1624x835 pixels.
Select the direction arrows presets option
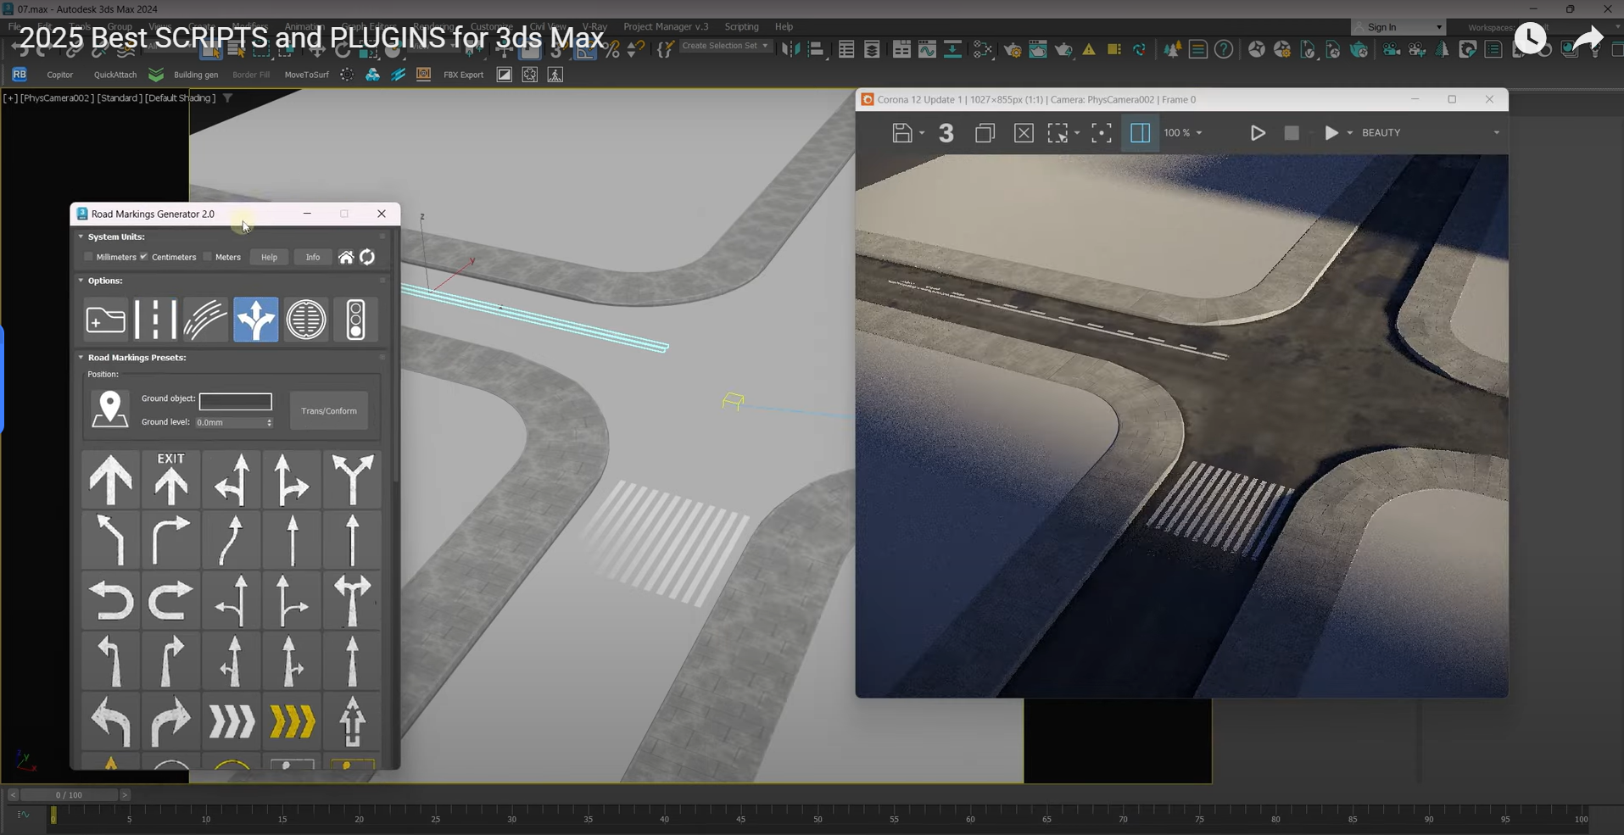(x=255, y=320)
